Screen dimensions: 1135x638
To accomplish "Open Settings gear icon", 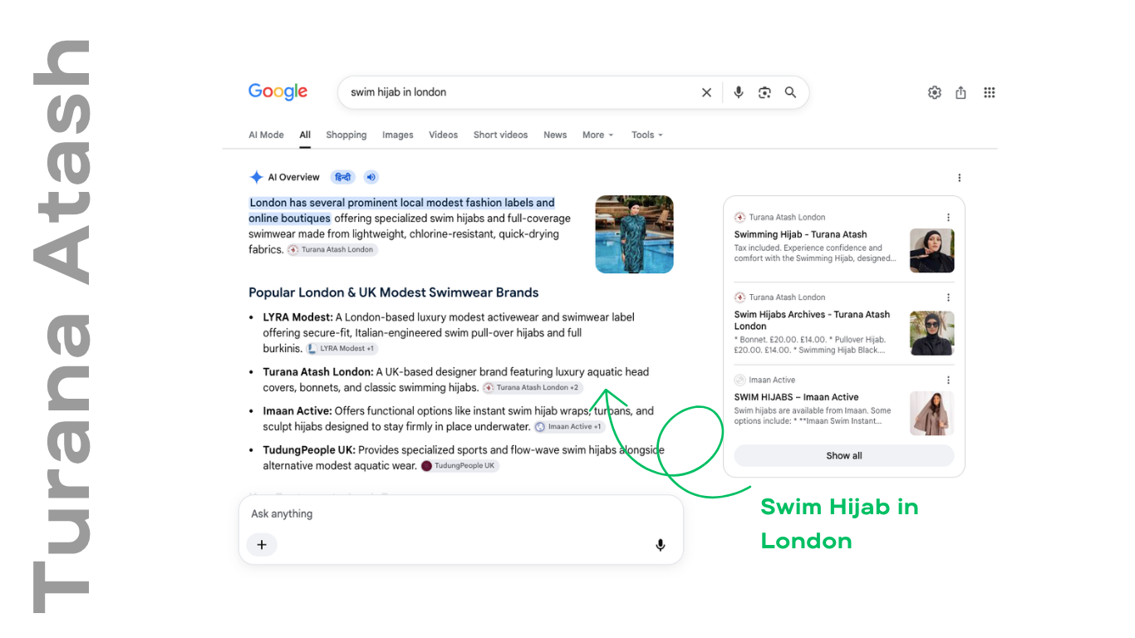I will tap(935, 92).
